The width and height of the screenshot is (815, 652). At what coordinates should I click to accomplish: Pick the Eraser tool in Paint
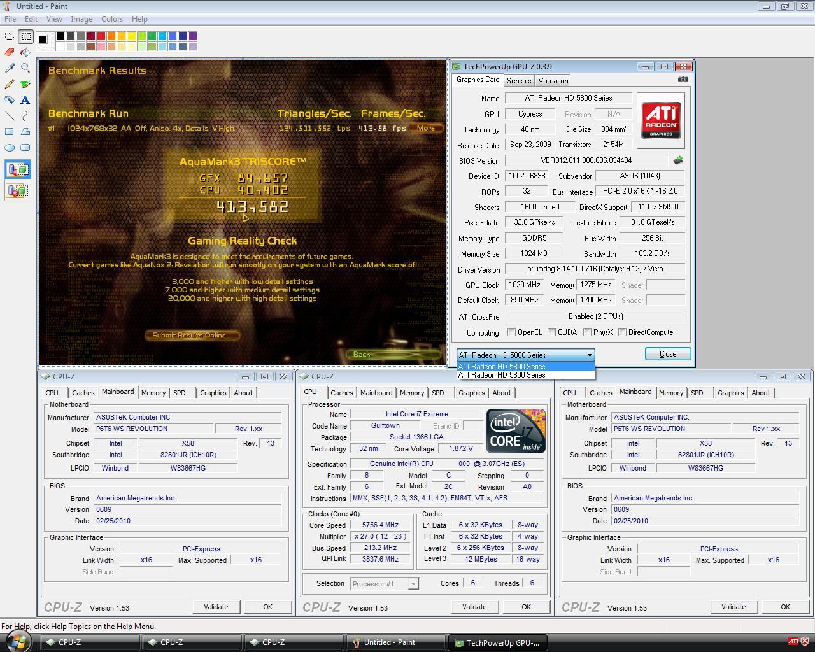(x=10, y=52)
